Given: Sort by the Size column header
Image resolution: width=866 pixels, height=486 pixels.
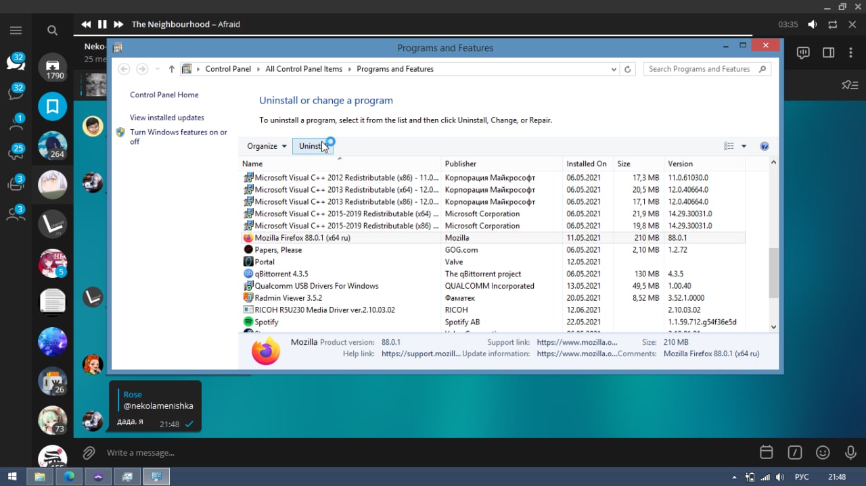Looking at the screenshot, I should 639,164.
